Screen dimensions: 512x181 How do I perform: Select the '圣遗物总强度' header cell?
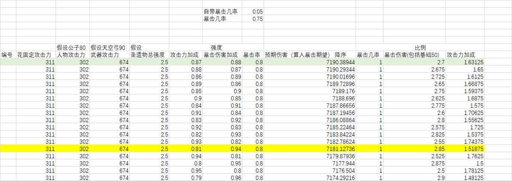(x=149, y=54)
